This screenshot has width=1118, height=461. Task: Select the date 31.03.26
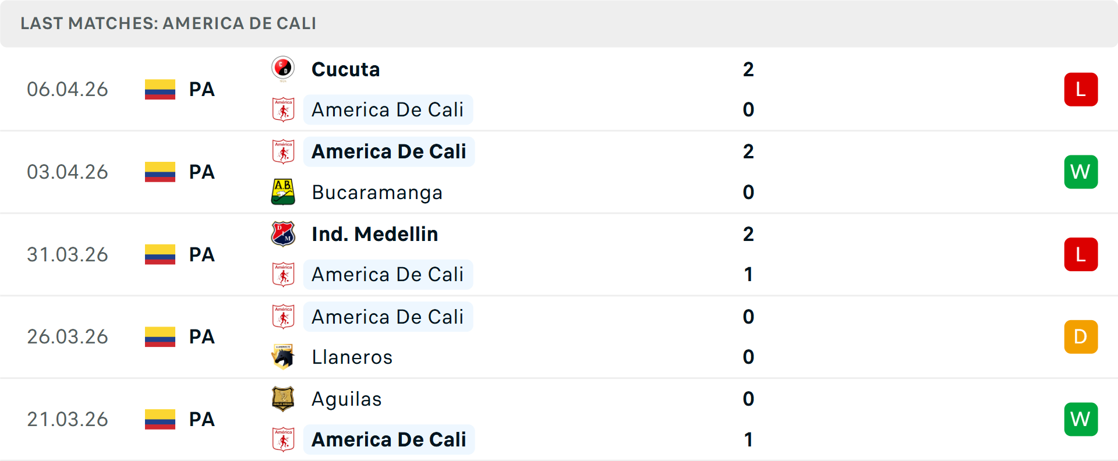coord(68,254)
